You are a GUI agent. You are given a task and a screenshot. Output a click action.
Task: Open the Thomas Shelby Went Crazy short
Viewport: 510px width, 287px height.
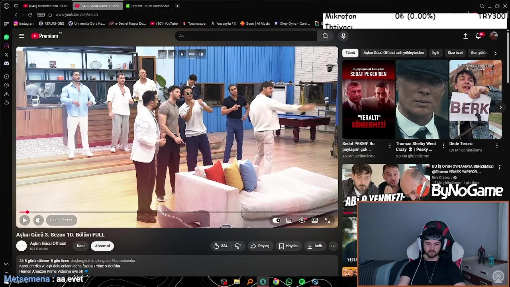point(422,99)
